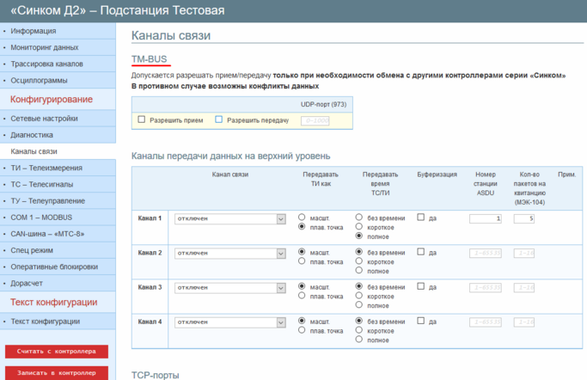Image resolution: width=587 pixels, height=380 pixels.
Task: Enable the "Разрешить прием" checkbox
Action: pos(142,120)
